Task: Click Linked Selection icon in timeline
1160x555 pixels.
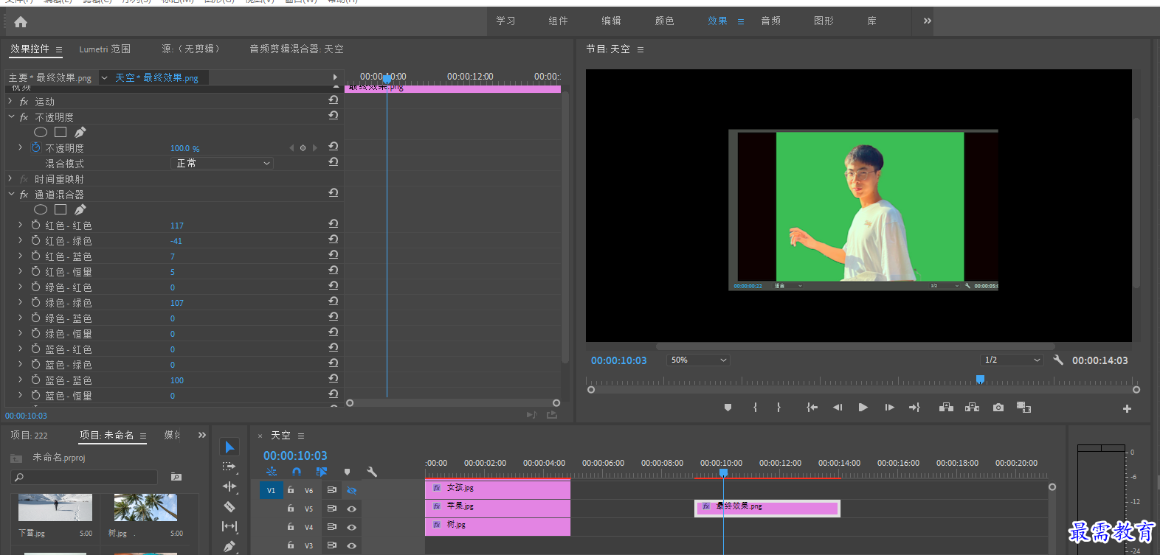Action: [x=322, y=472]
